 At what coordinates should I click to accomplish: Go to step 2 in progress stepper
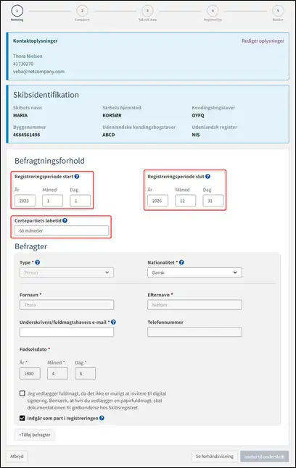pyautogui.click(x=82, y=11)
